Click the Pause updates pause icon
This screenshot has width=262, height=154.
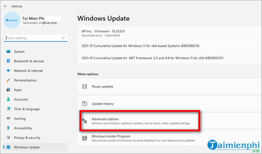84,87
